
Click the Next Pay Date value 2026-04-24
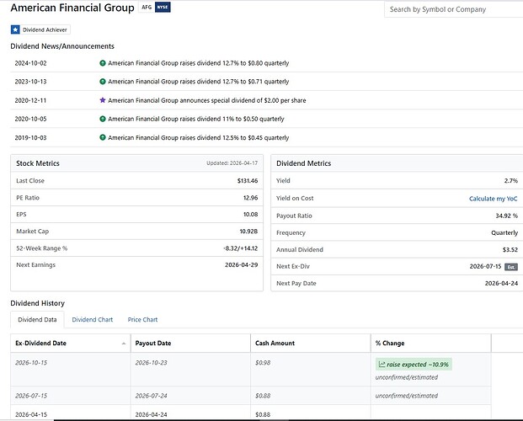pos(501,283)
